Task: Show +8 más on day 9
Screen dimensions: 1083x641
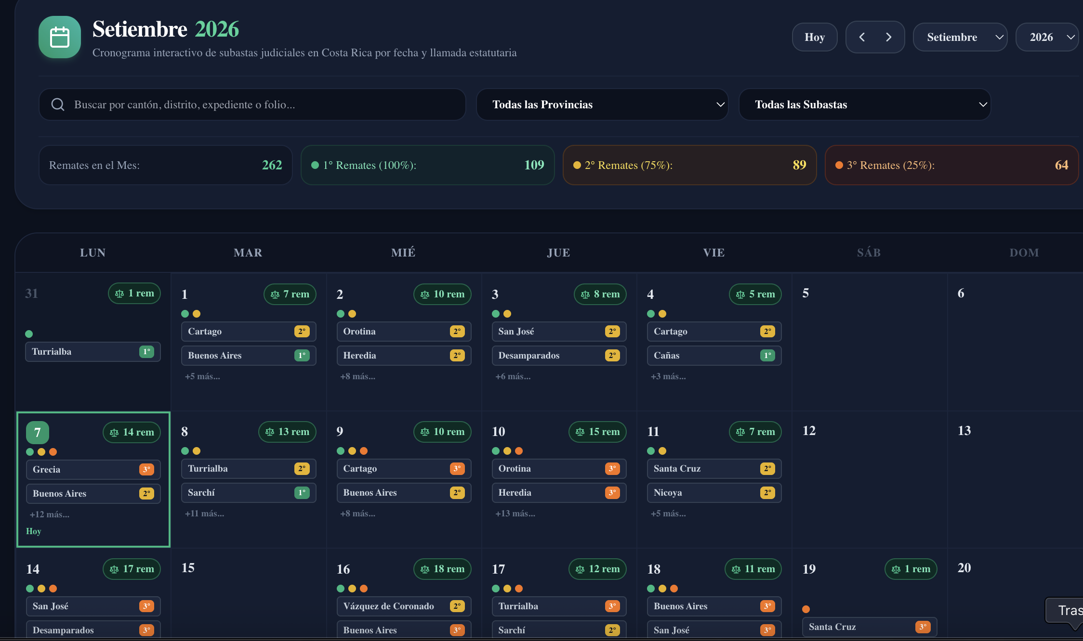Action: (x=357, y=513)
